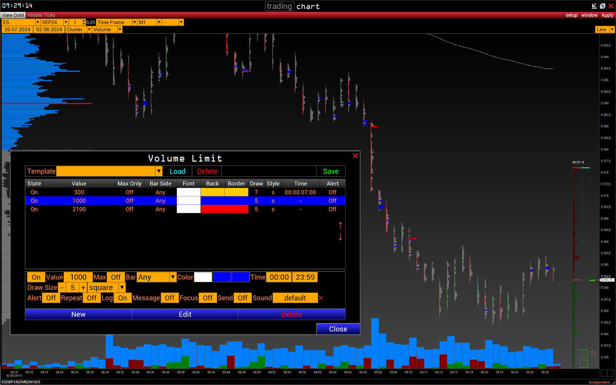The width and height of the screenshot is (616, 385).
Task: Move selected row up with arrow
Action: pyautogui.click(x=340, y=225)
